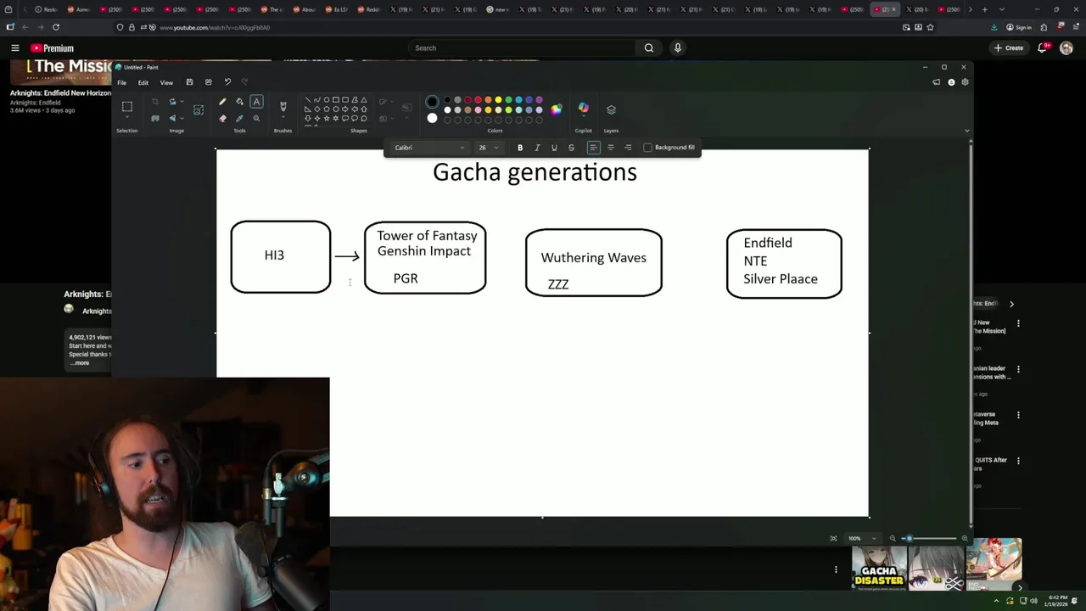The width and height of the screenshot is (1086, 611).
Task: Open YouTube notifications bell
Action: pyautogui.click(x=1044, y=48)
